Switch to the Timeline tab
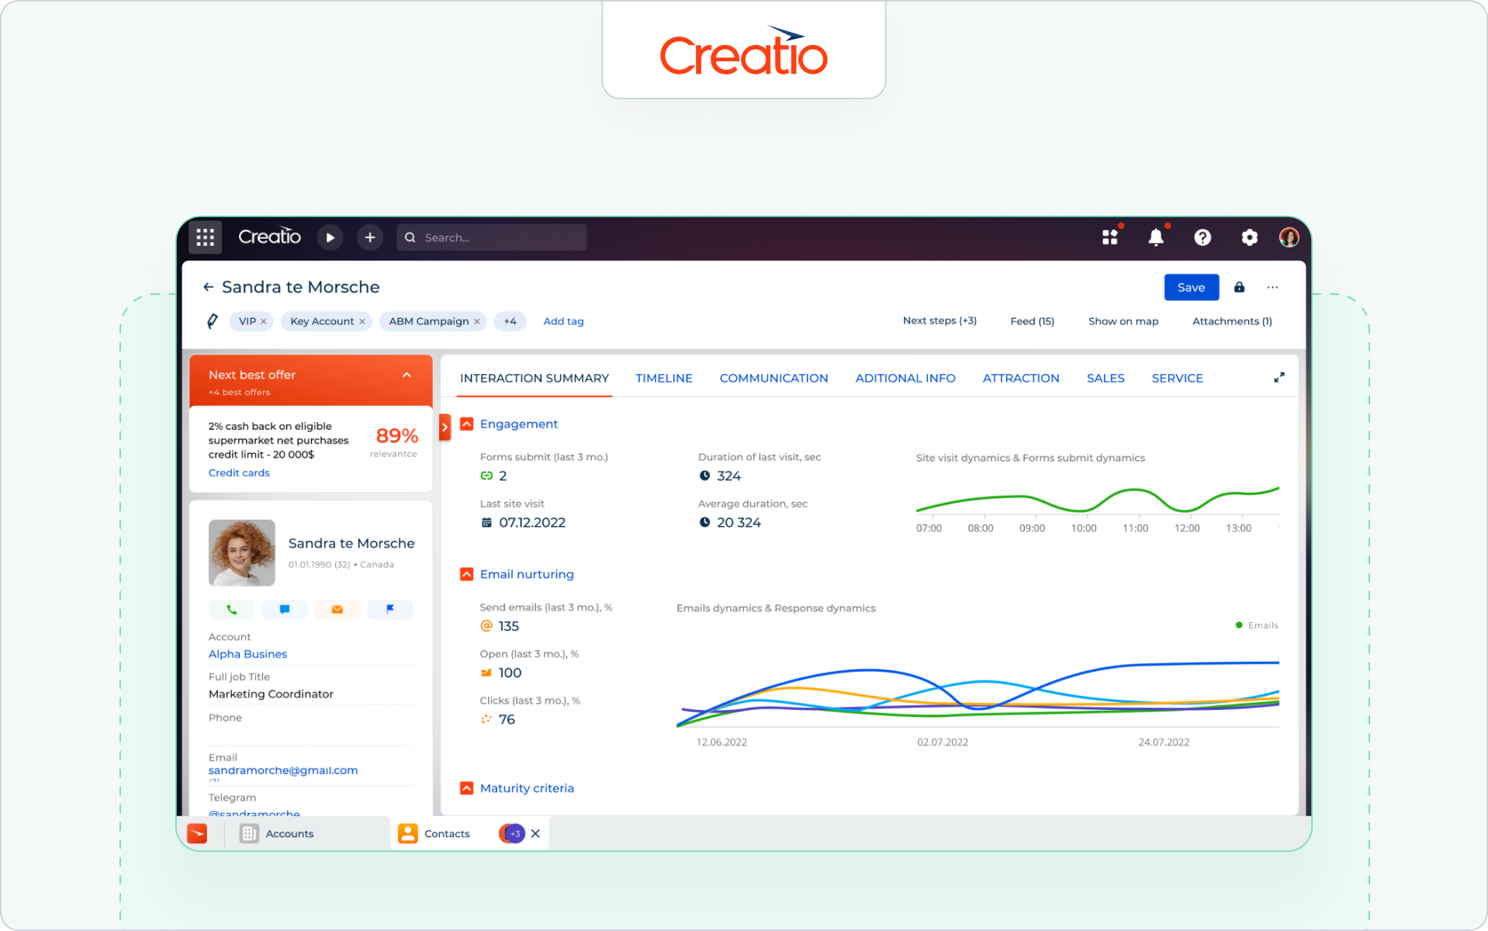The image size is (1488, 931). [x=664, y=379]
